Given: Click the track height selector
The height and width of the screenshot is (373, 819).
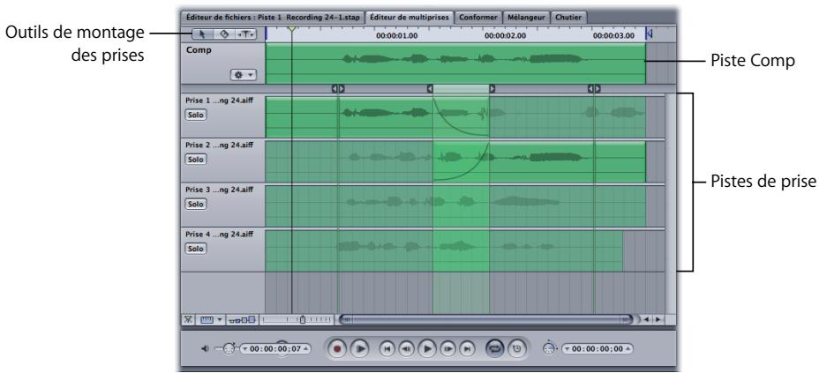Looking at the screenshot, I should coord(244,319).
